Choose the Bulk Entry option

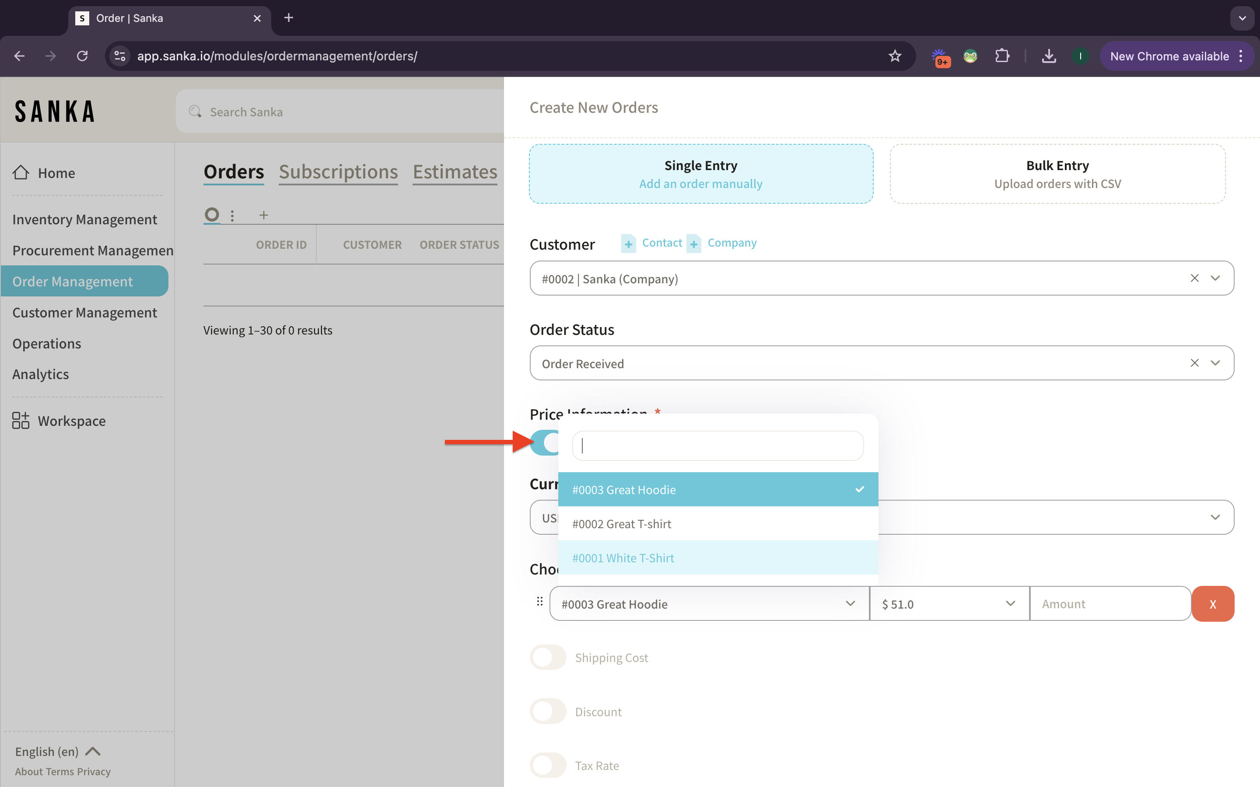pos(1057,174)
